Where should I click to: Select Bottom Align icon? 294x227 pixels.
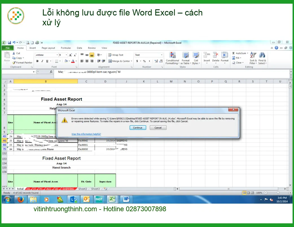tap(92, 55)
